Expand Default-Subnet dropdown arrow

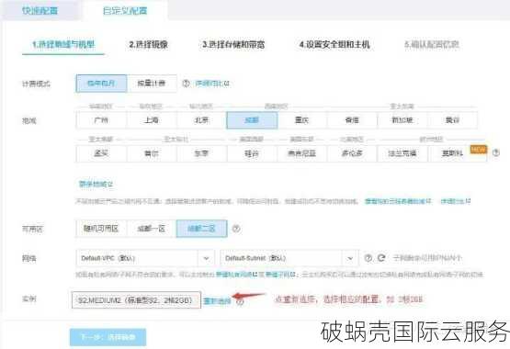tap(350, 258)
